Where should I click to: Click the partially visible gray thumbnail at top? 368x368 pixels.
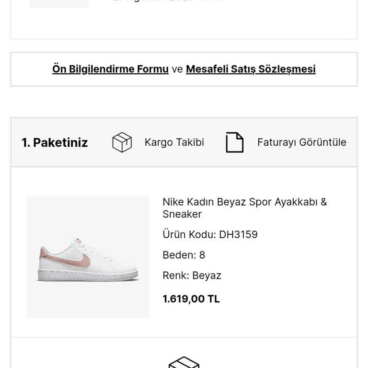pyautogui.click(x=59, y=3)
